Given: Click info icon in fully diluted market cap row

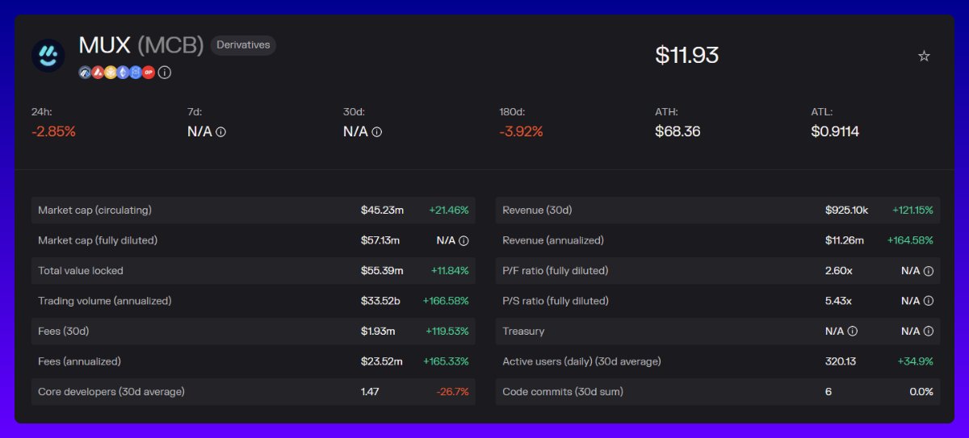Looking at the screenshot, I should [x=464, y=240].
